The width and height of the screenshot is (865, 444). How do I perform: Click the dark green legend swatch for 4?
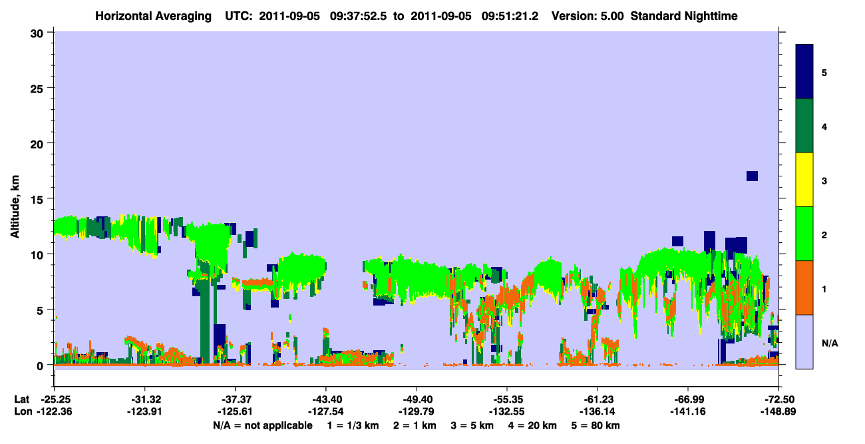point(804,126)
